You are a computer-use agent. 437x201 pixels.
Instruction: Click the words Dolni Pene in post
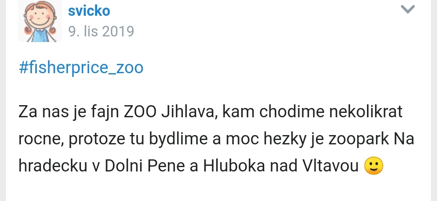pos(144,166)
